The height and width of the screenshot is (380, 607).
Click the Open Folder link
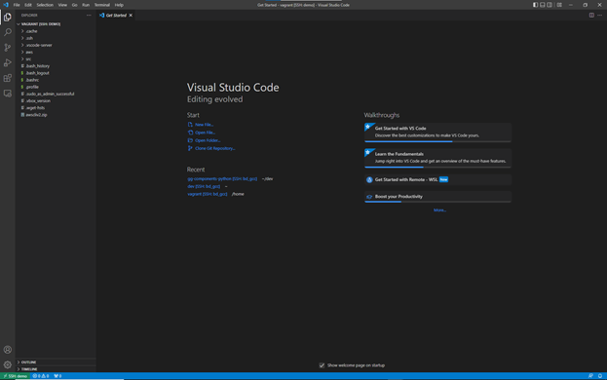(208, 140)
